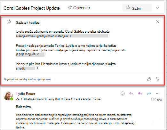Click the Sažetak kopilota heading
Image resolution: width=167 pixels, height=130 pixels.
28,22
